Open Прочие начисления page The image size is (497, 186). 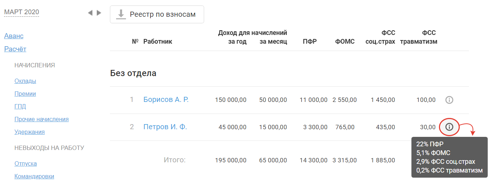42,119
